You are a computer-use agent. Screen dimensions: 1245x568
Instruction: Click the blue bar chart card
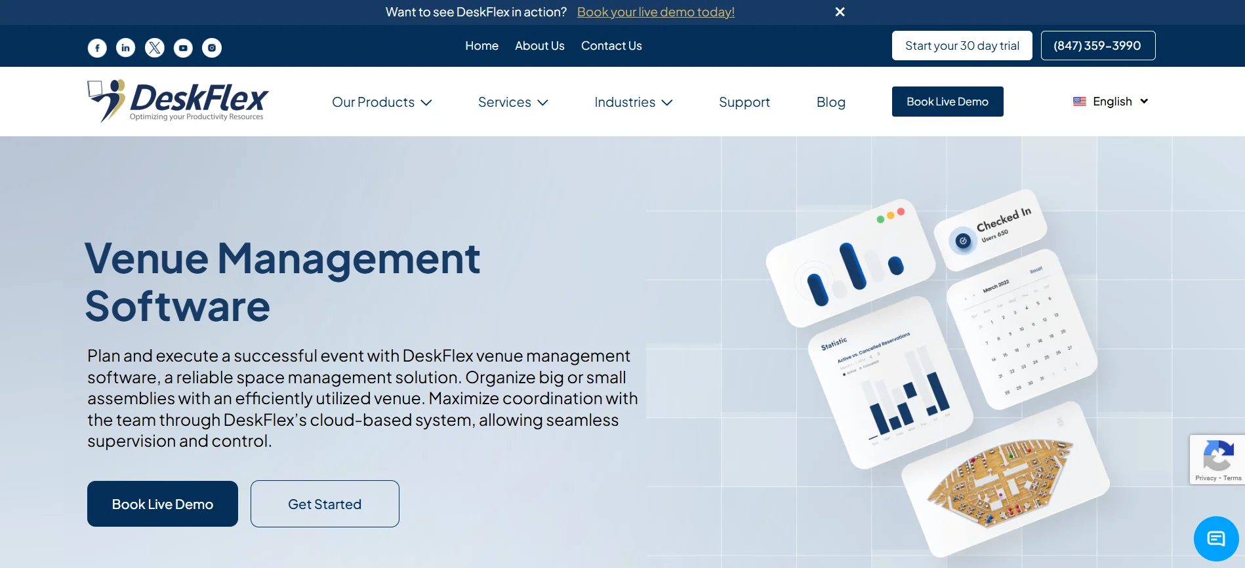click(851, 263)
